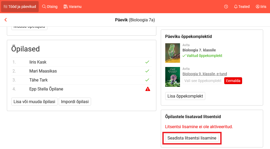The image size is (270, 149).
Task: Click the Bioloogia 7. klassile chameleon cover
Action: click(173, 53)
